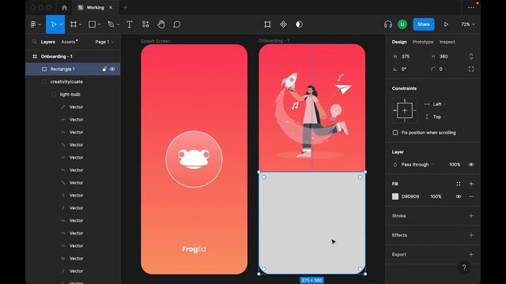This screenshot has width=506, height=284.
Task: Open Pass through blend mode dropdown
Action: (417, 165)
